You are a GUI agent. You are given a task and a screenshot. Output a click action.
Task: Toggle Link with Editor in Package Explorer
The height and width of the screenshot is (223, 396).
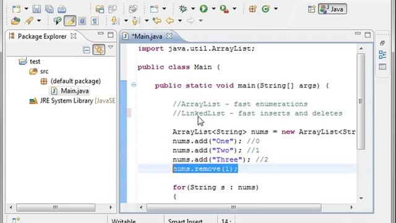(99, 50)
